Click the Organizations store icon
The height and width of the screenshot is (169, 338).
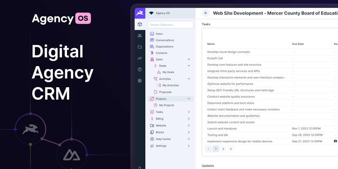click(152, 47)
